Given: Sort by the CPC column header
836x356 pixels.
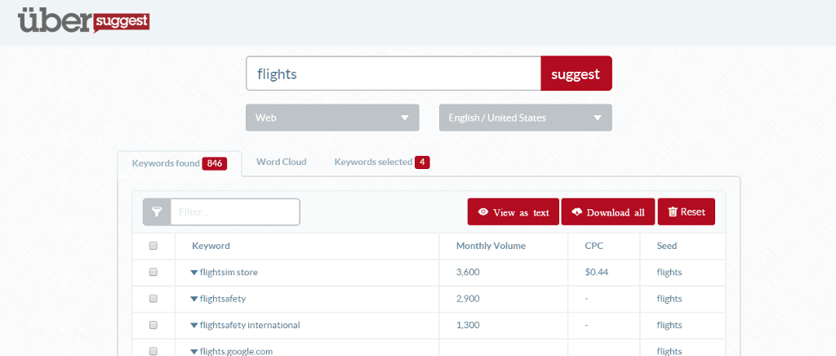Looking at the screenshot, I should point(594,247).
